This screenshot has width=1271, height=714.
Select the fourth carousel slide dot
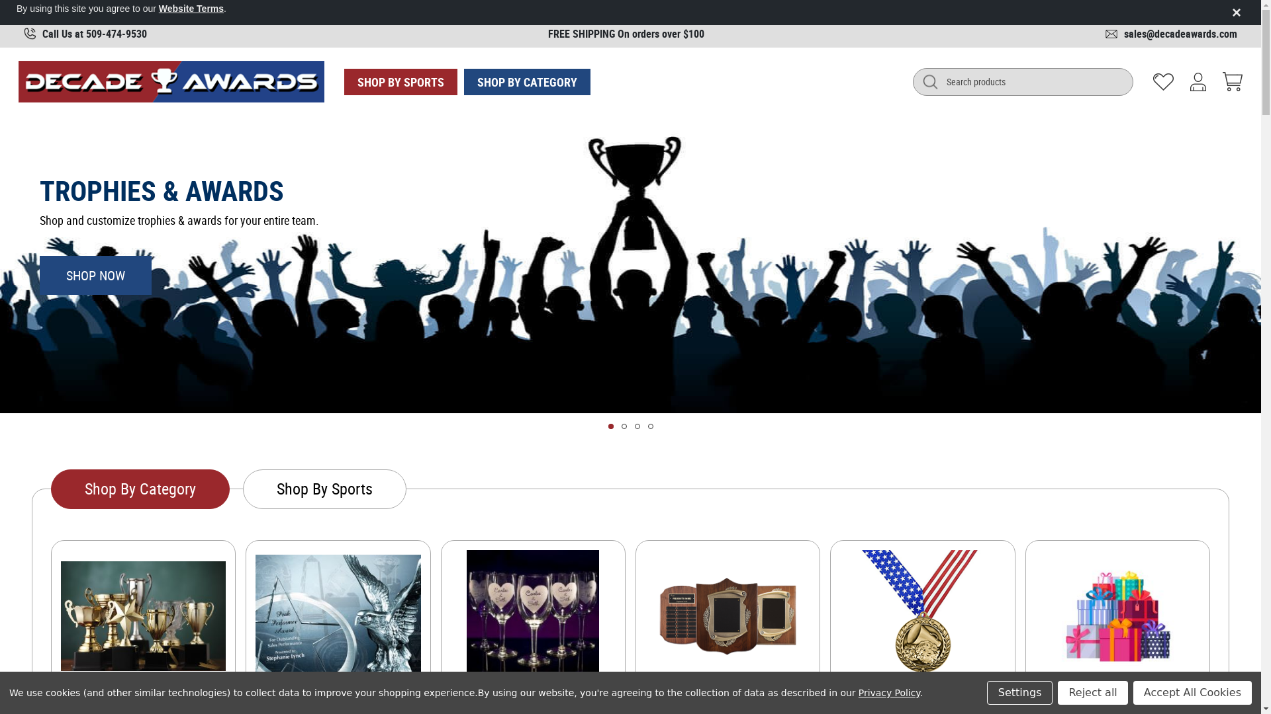tap(651, 426)
